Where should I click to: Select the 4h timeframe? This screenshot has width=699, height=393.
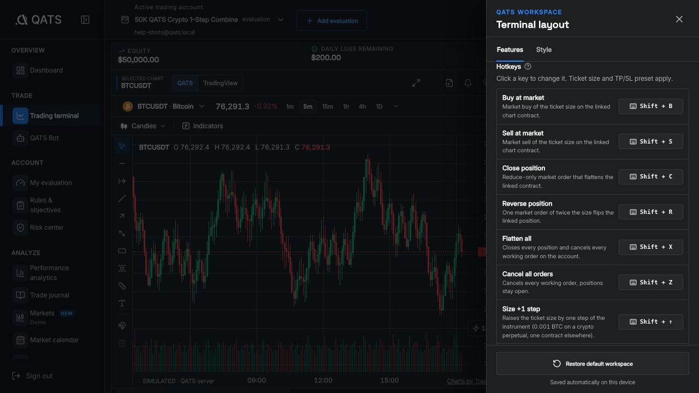click(x=362, y=106)
